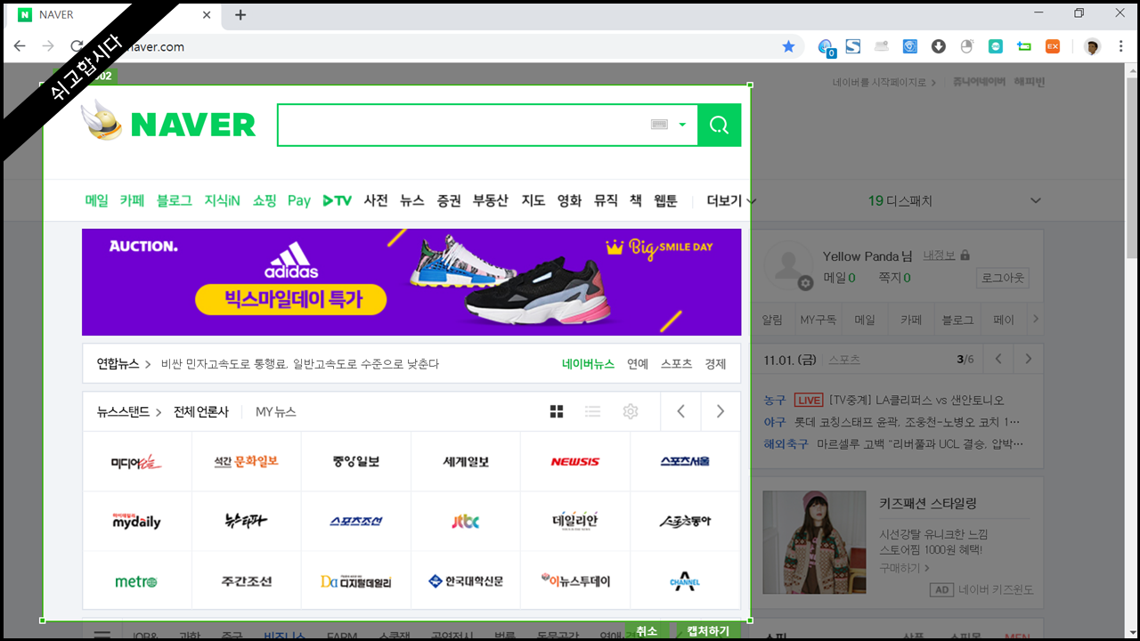Click the 캡처하기 capture button
Image resolution: width=1140 pixels, height=641 pixels.
[708, 630]
